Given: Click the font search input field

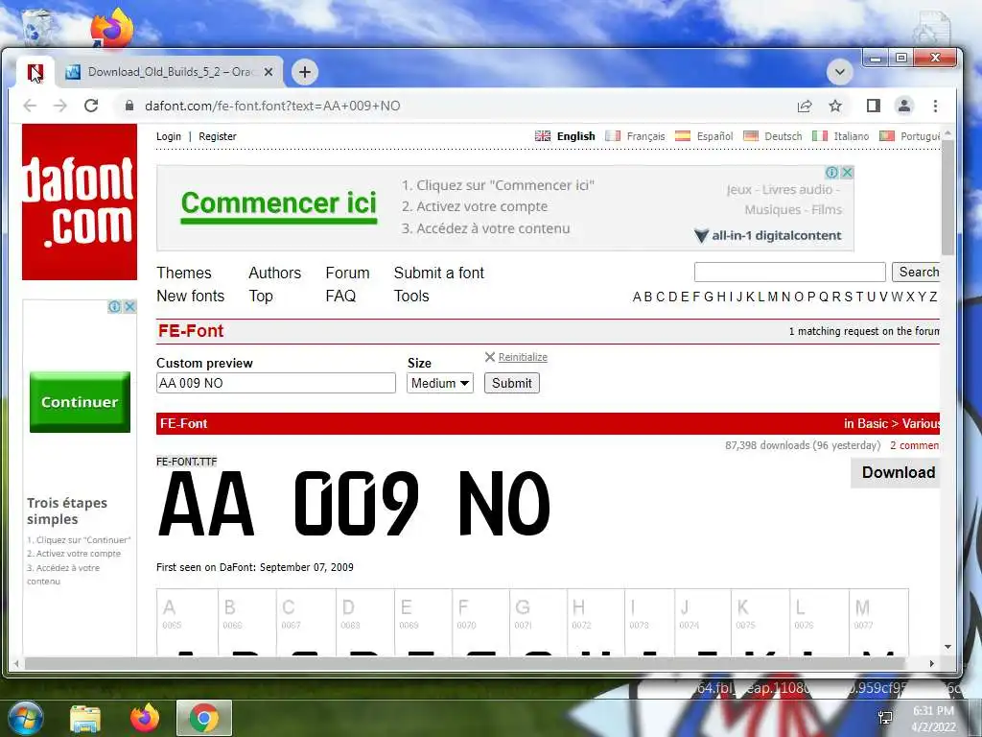Looking at the screenshot, I should (790, 272).
